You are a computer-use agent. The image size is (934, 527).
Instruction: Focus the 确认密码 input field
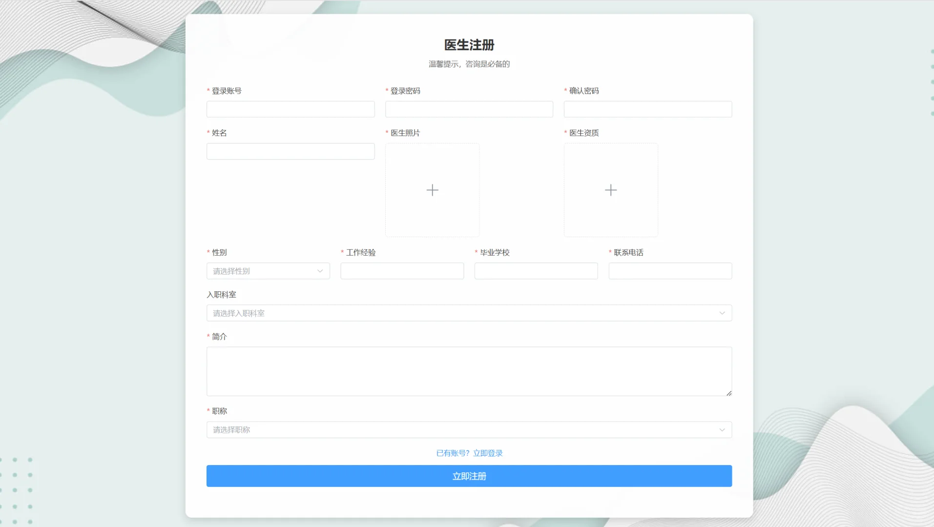coord(647,109)
